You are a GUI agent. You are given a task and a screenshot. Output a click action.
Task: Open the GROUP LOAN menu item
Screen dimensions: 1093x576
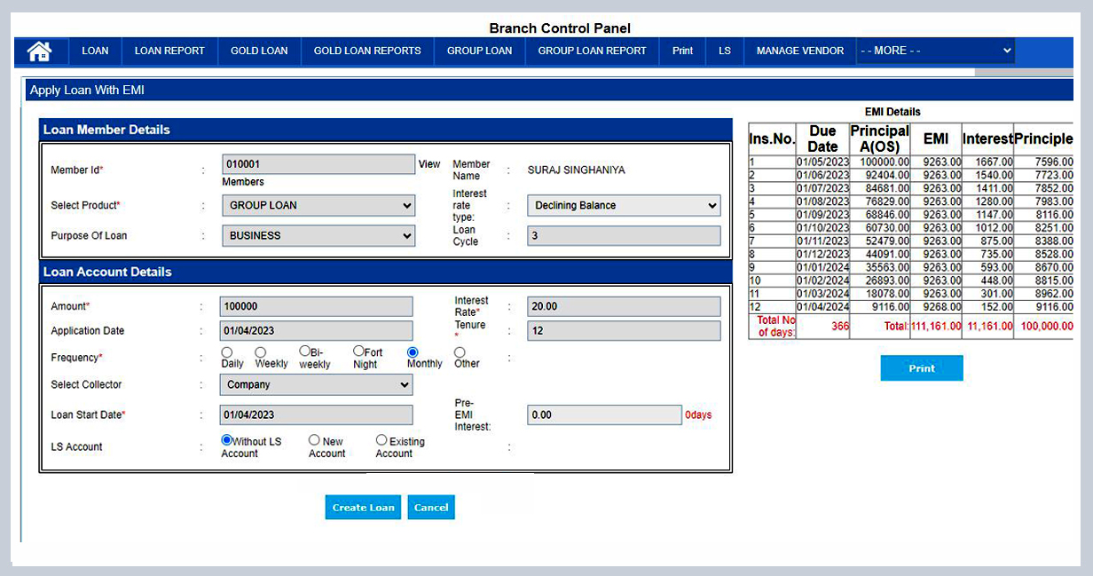click(479, 51)
